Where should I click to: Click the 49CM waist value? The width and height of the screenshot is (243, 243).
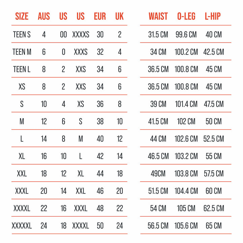158,173
